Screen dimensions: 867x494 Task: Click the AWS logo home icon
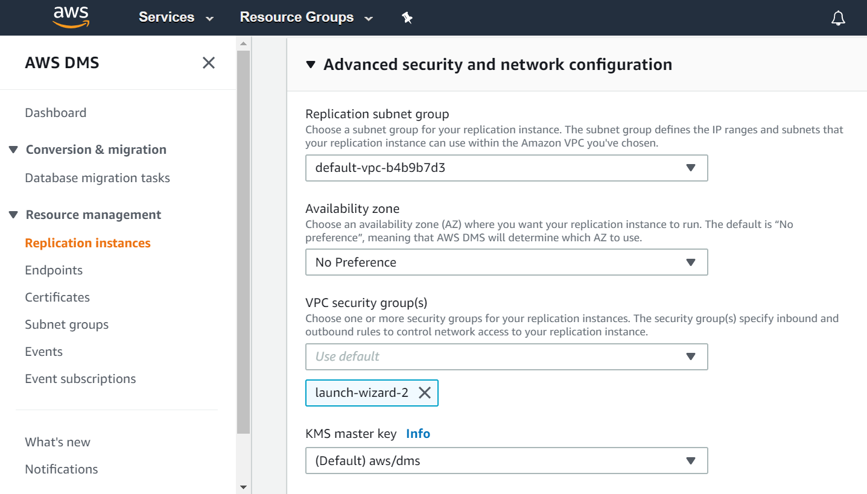[x=71, y=17]
